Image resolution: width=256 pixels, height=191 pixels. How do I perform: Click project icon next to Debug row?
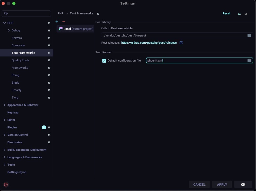[x=49, y=30]
